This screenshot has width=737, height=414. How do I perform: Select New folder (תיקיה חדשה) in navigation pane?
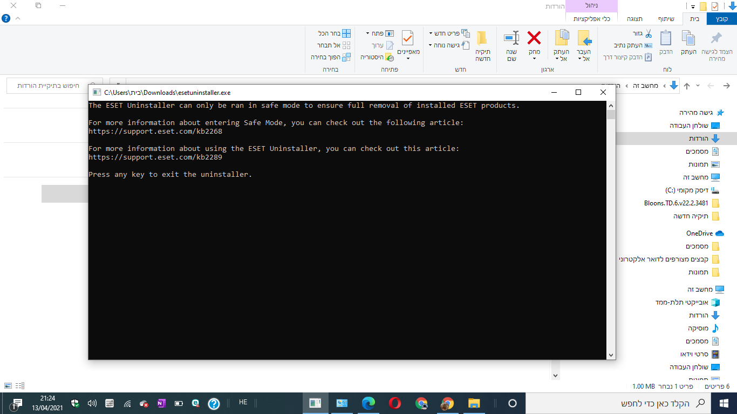tap(697, 216)
